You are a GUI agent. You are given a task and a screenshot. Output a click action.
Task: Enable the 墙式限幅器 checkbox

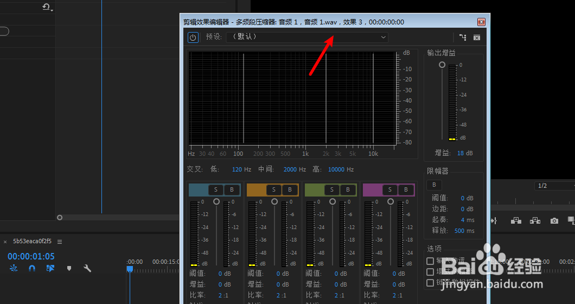coord(430,271)
